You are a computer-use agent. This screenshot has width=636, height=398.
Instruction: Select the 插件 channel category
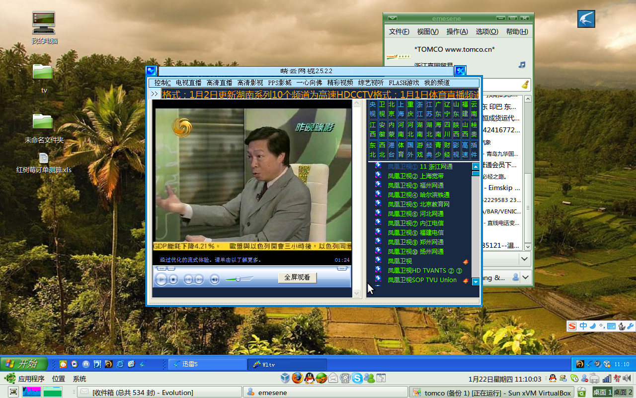click(x=474, y=150)
